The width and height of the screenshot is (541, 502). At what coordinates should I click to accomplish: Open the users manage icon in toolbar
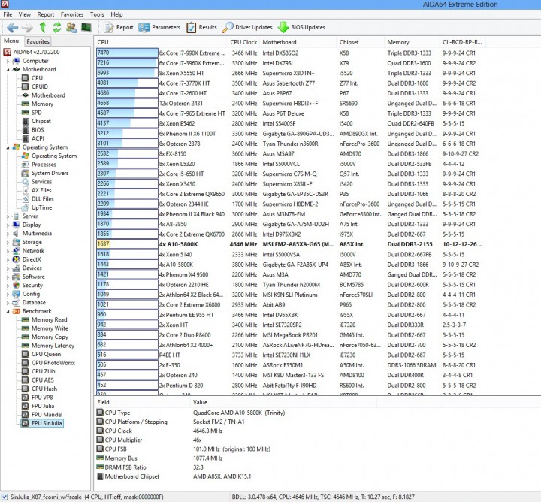(x=71, y=27)
